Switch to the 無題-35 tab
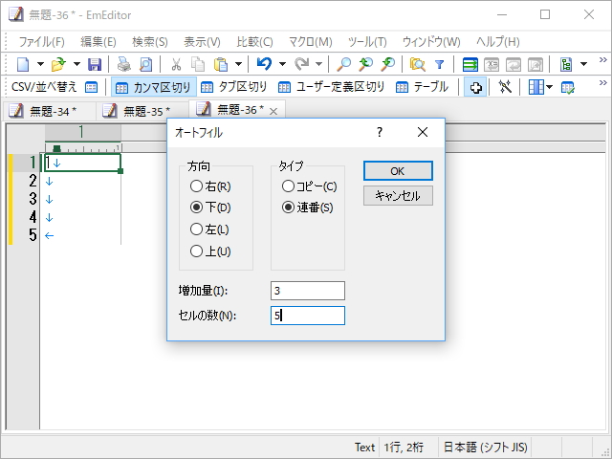The width and height of the screenshot is (612, 459). (x=142, y=111)
